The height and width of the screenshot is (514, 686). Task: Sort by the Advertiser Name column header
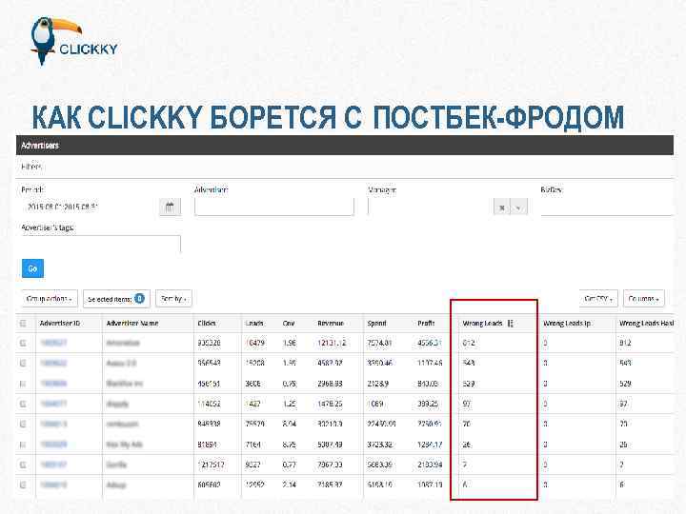point(132,324)
